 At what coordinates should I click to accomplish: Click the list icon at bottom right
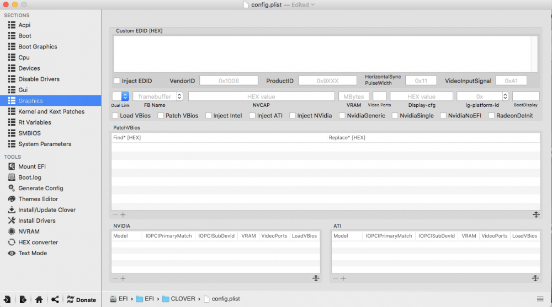(x=540, y=299)
